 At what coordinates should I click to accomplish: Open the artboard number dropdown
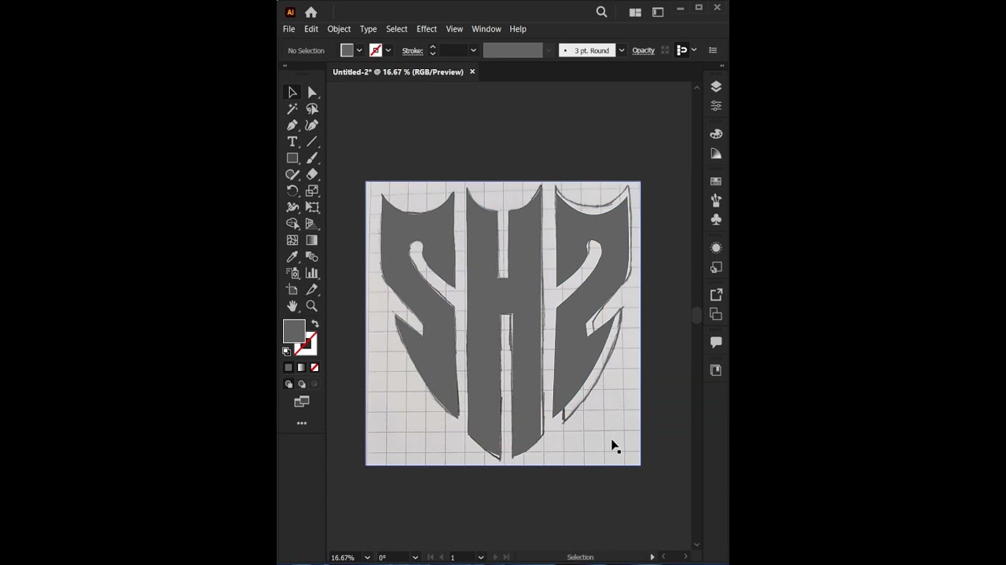coord(482,557)
